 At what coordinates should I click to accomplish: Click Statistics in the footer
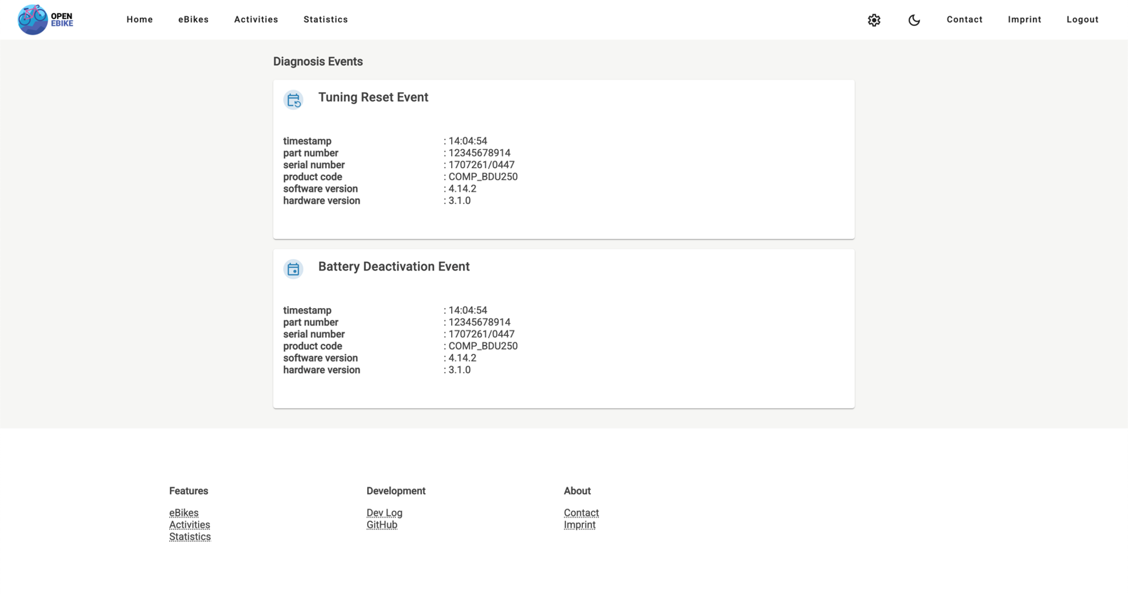[190, 536]
